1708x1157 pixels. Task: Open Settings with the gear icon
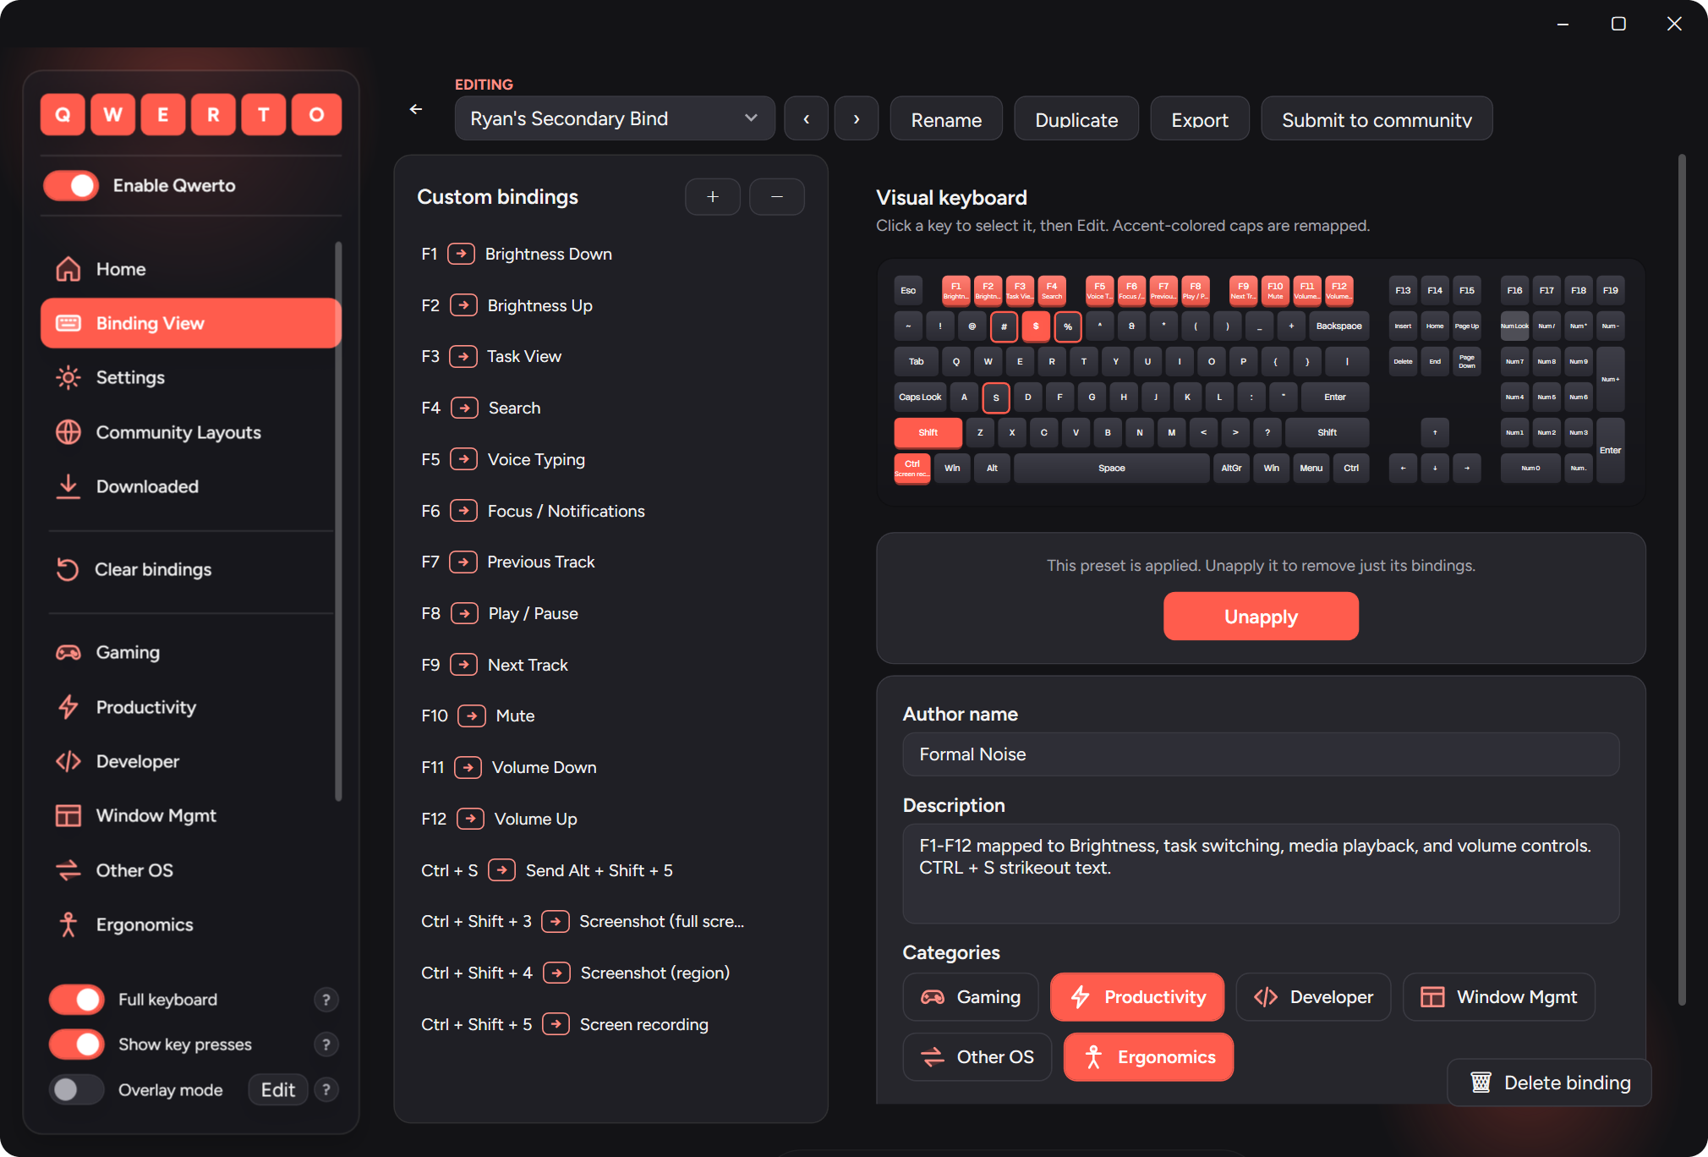coord(190,377)
